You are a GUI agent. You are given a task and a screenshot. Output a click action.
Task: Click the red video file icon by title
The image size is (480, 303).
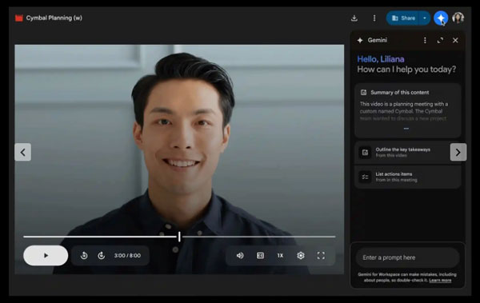19,18
